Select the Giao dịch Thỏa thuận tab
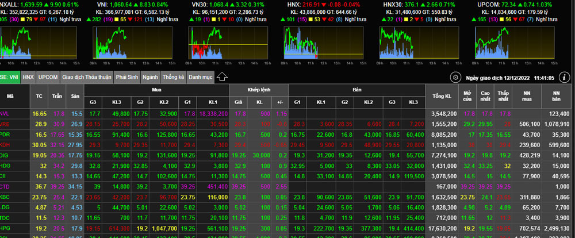This screenshot has height=238, width=575. [86, 76]
